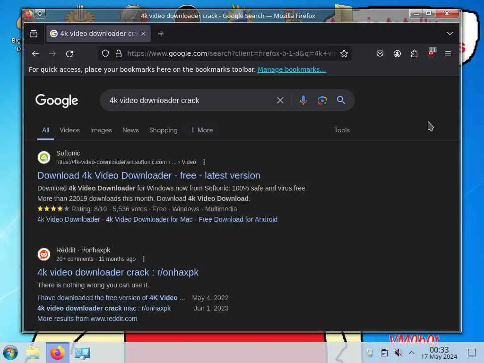Start Google voice search microphone
Screen dimensions: 484x363
tap(303, 100)
